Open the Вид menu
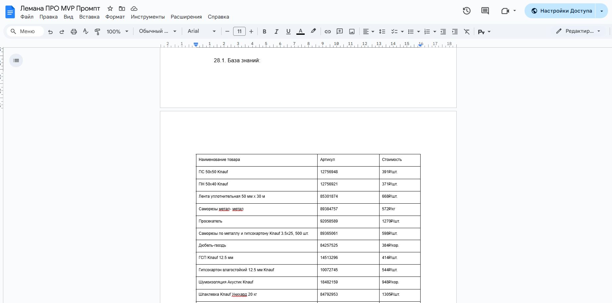This screenshot has width=612, height=303. (x=69, y=17)
